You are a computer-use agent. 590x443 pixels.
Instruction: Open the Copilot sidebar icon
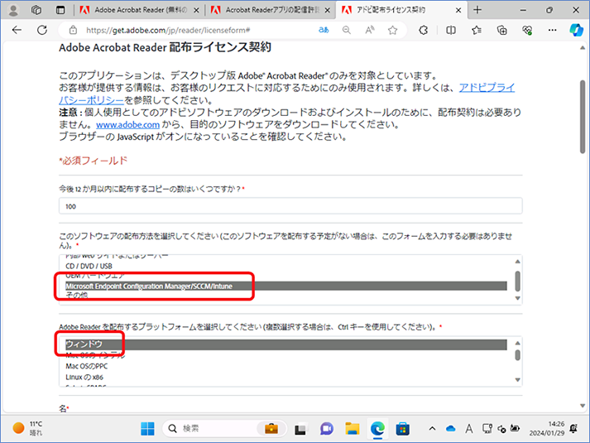576,30
